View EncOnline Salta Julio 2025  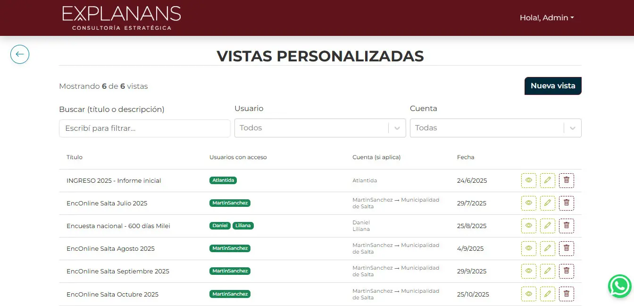[529, 203]
